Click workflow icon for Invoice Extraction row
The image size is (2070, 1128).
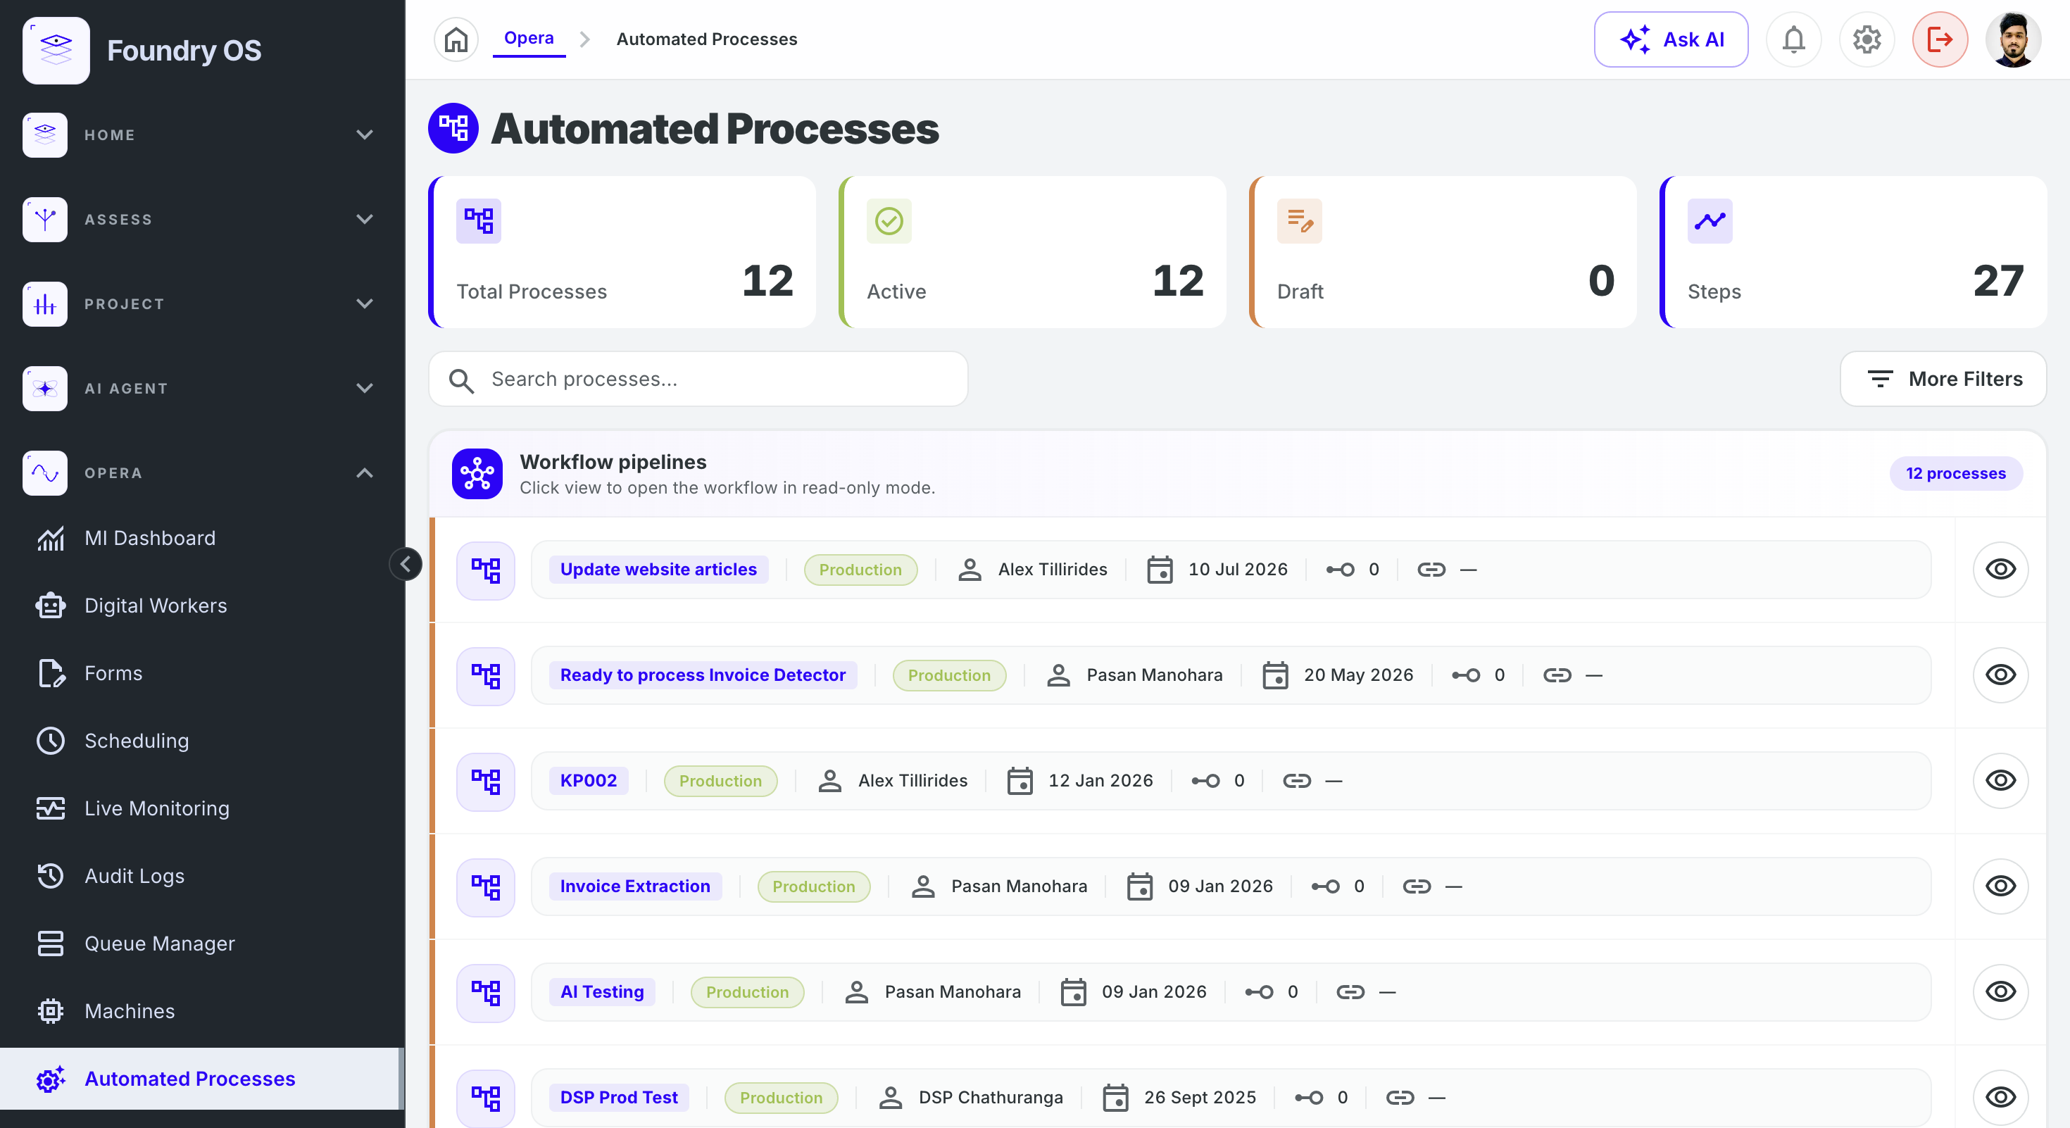click(x=485, y=886)
